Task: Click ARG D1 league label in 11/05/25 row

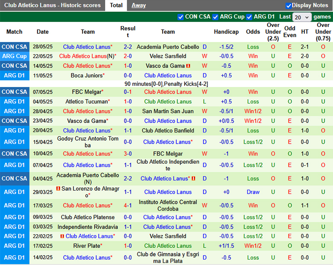Action: pos(15,76)
